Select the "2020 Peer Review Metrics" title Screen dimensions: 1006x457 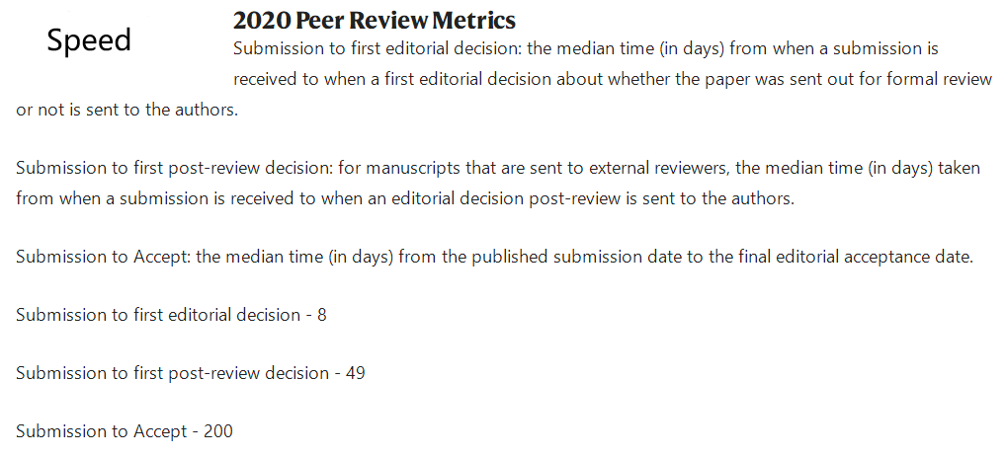tap(375, 21)
